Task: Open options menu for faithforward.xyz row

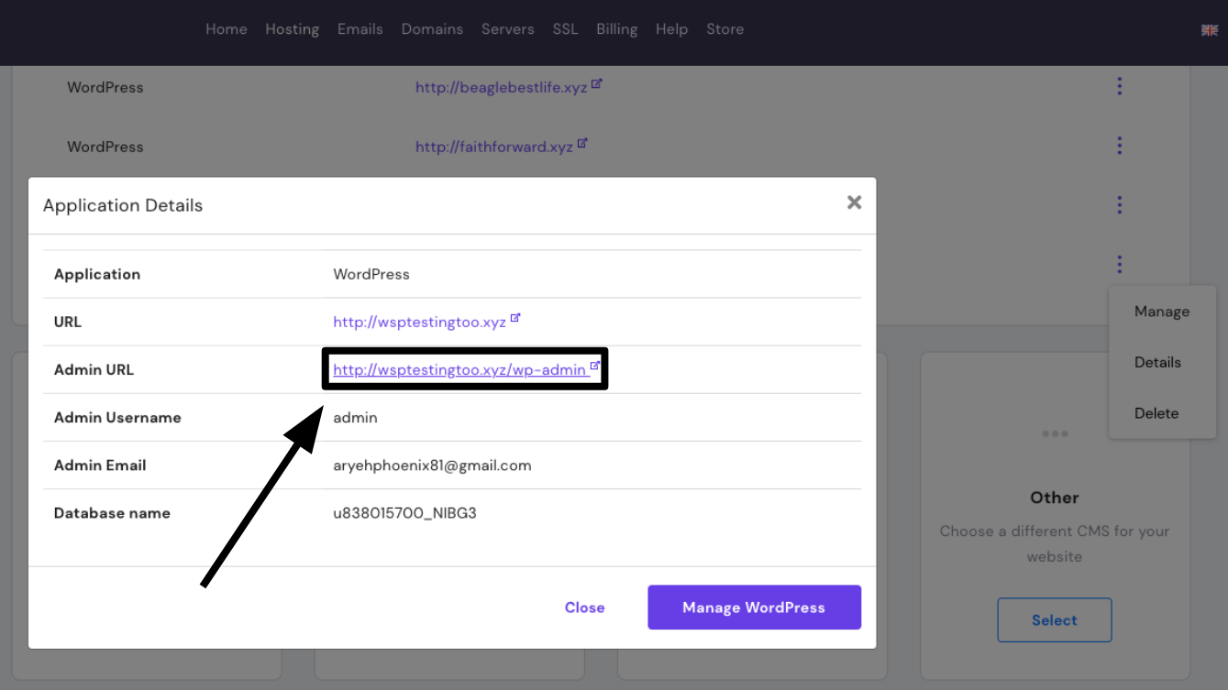Action: 1119,146
